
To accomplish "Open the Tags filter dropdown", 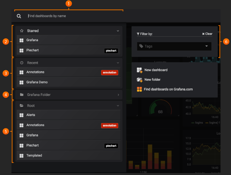I will click(x=174, y=46).
